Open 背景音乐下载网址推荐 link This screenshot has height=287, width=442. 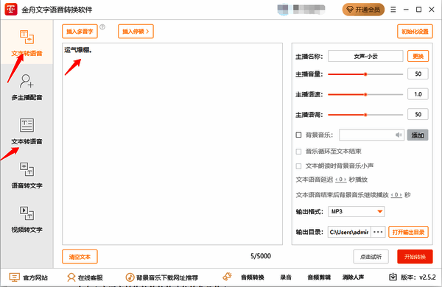(162, 277)
